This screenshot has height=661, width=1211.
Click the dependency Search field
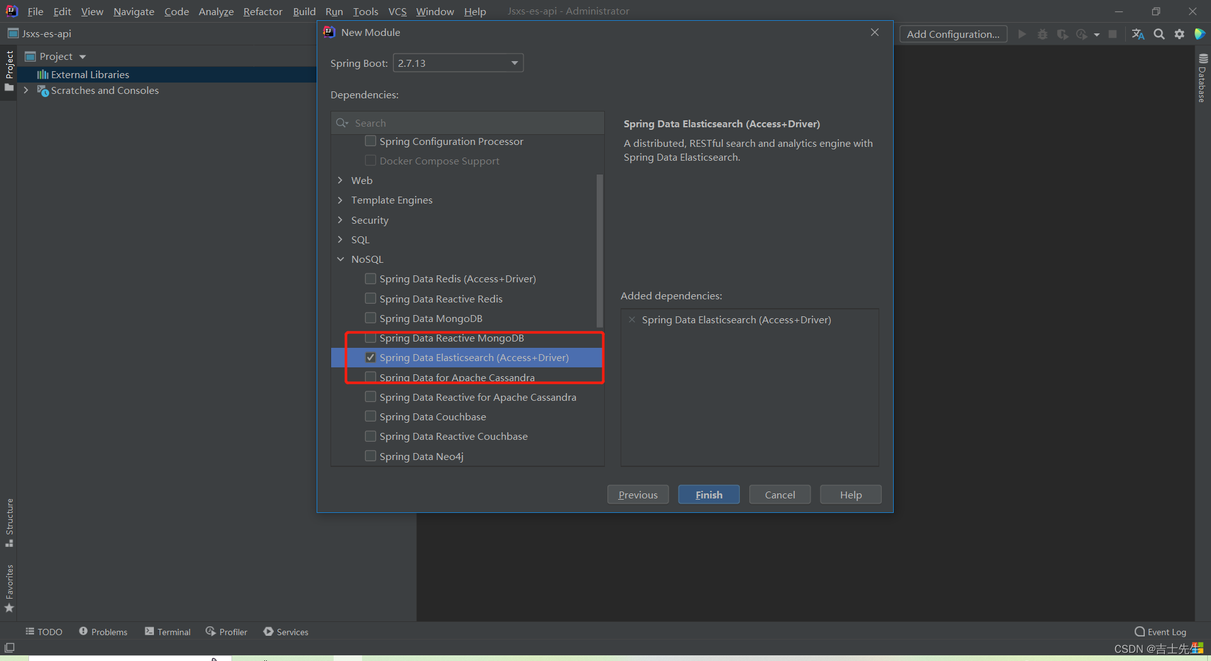point(467,123)
